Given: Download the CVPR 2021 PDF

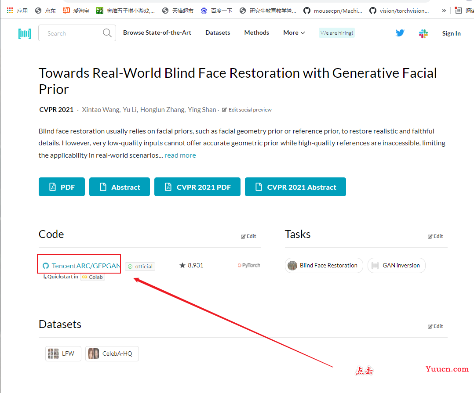Looking at the screenshot, I should (x=197, y=187).
